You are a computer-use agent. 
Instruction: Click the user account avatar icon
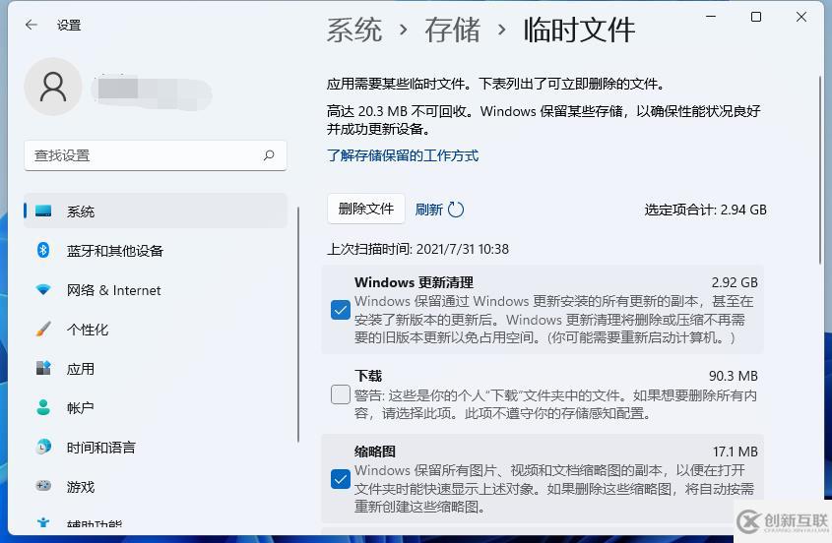(x=53, y=87)
